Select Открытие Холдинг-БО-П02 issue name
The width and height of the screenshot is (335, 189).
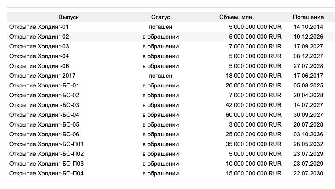pos(46,154)
